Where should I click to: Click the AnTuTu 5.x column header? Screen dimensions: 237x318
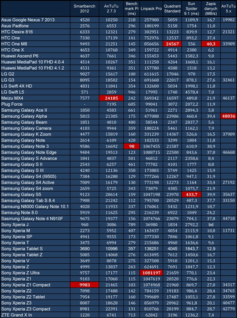click(228, 9)
